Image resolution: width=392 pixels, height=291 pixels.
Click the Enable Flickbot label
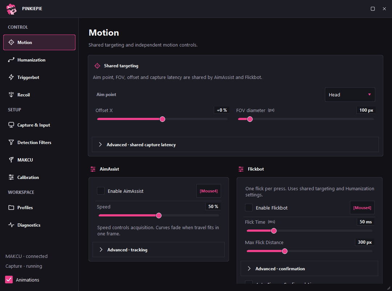[x=271, y=208]
